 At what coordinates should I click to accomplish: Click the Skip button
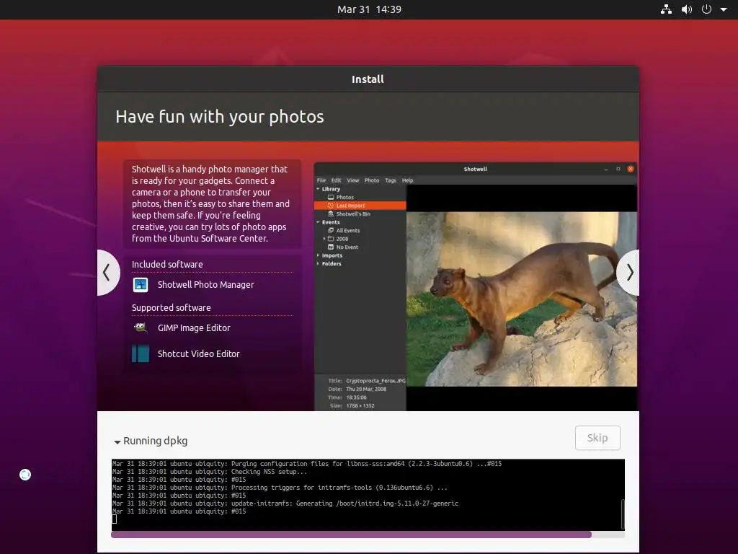pos(597,438)
